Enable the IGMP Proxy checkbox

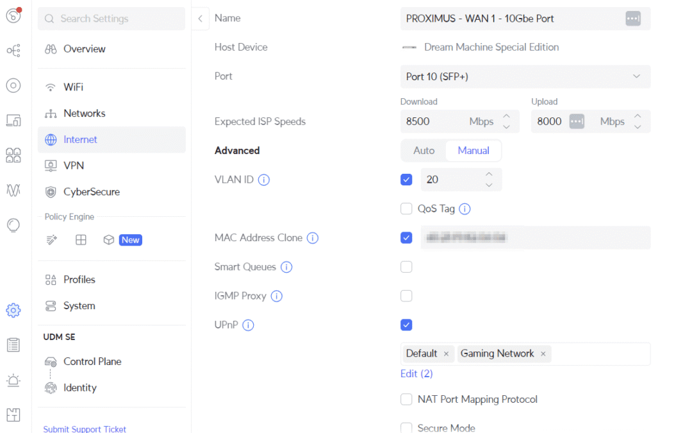406,296
